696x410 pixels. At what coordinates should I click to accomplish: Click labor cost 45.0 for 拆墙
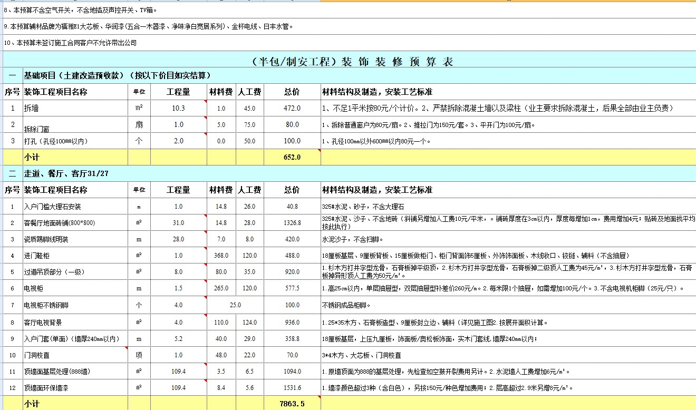[249, 108]
